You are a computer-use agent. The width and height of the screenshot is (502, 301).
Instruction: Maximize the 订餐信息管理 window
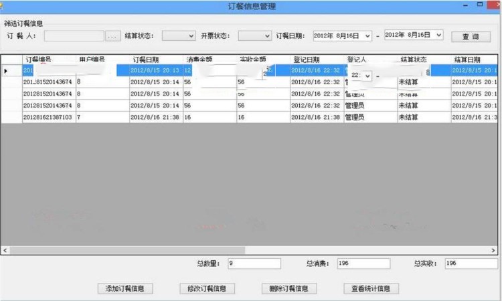(480, 5)
